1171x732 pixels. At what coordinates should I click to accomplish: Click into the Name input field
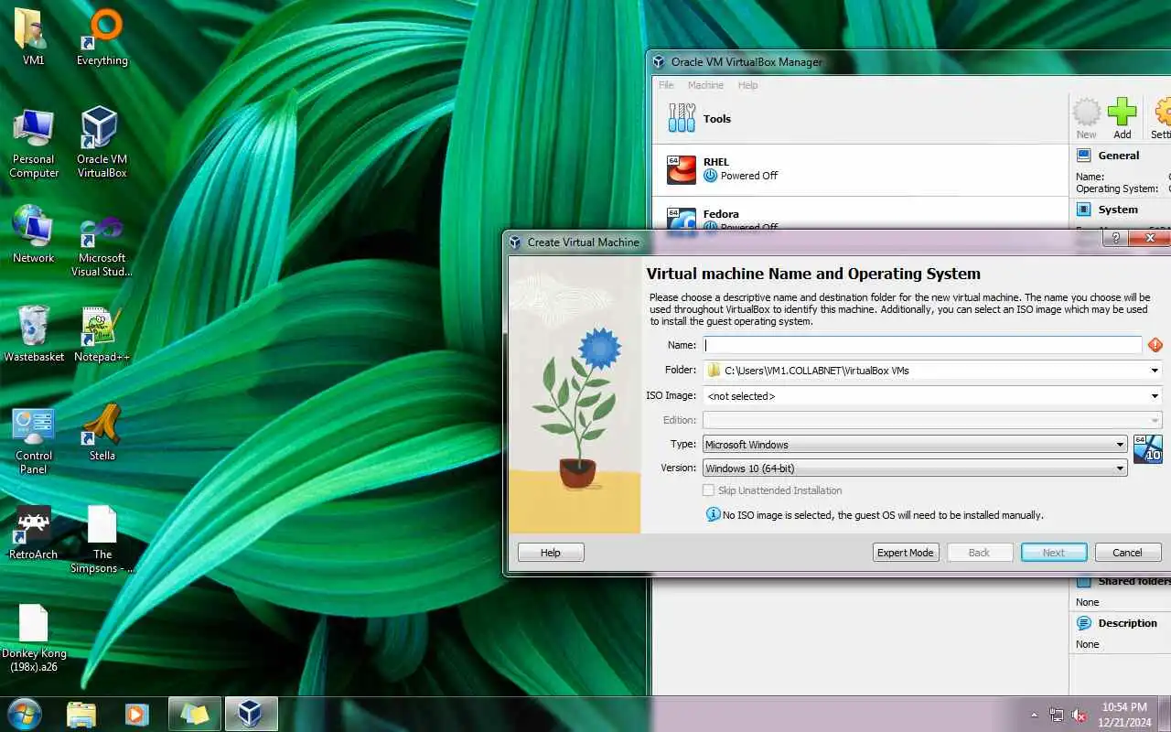[x=922, y=345]
